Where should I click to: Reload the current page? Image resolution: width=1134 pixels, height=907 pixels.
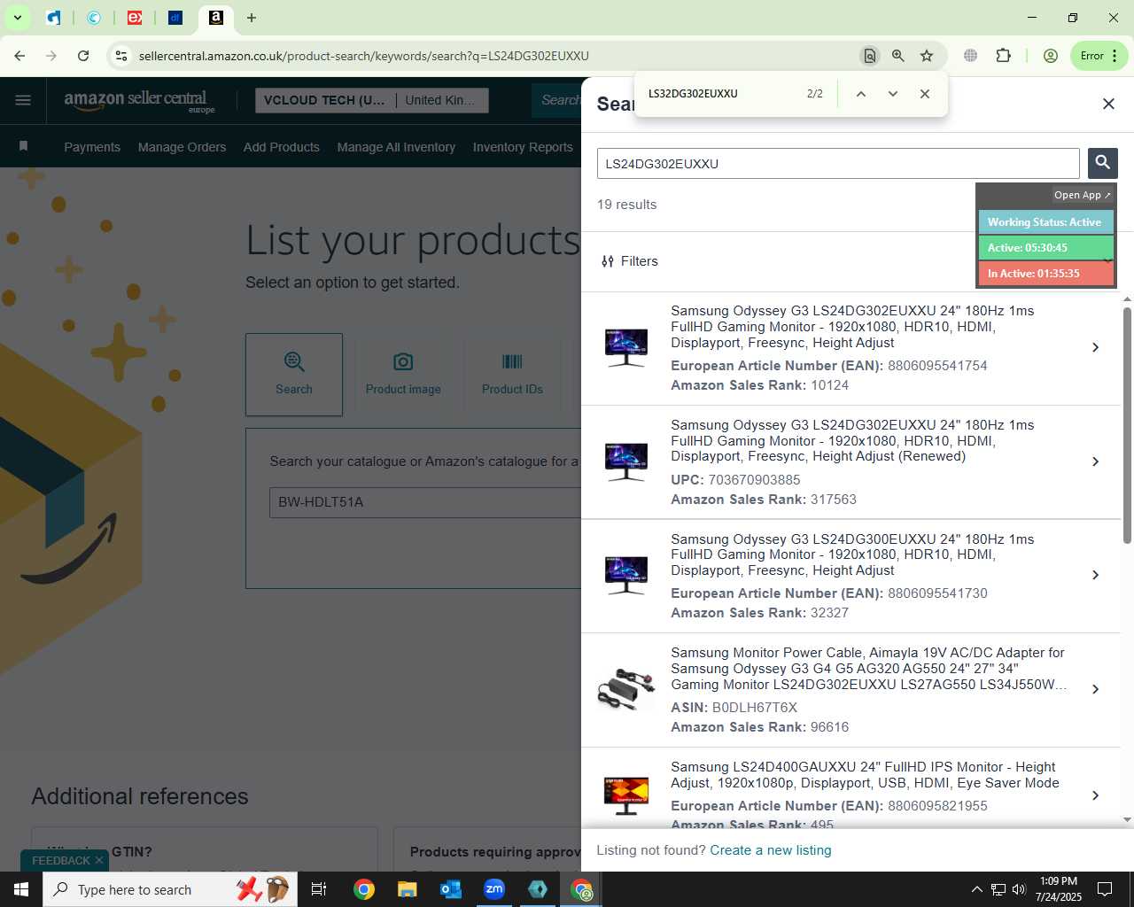(x=83, y=56)
